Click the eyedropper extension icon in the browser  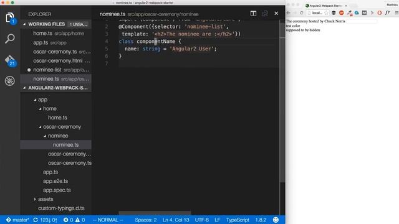[x=349, y=13]
